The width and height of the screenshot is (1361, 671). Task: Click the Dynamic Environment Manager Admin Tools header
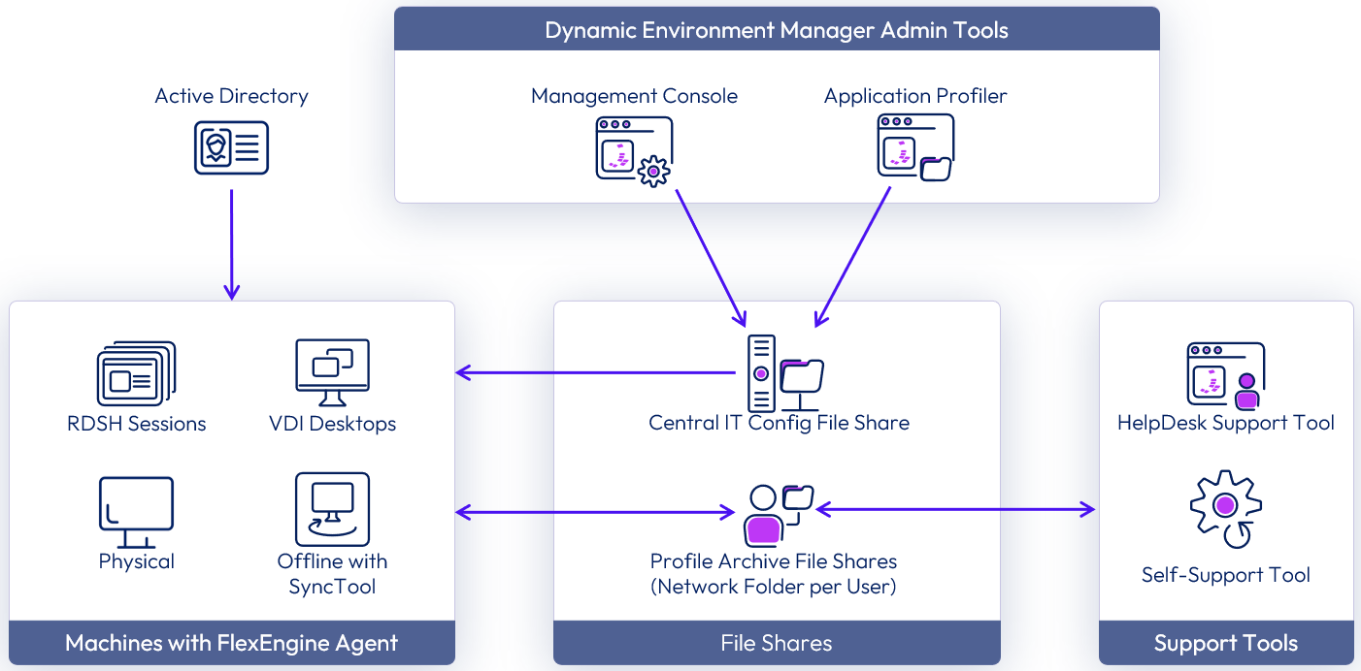777,30
